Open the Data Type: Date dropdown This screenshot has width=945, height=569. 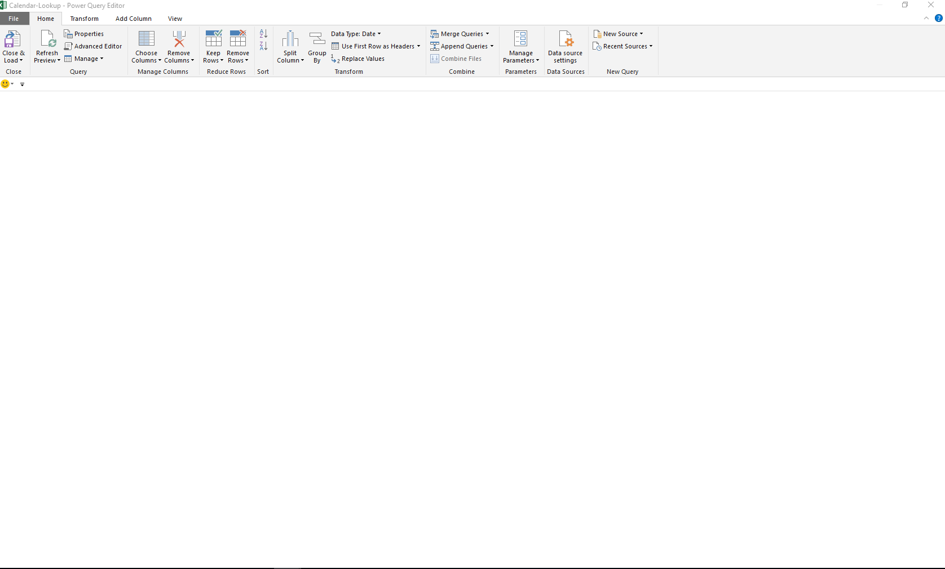(356, 34)
